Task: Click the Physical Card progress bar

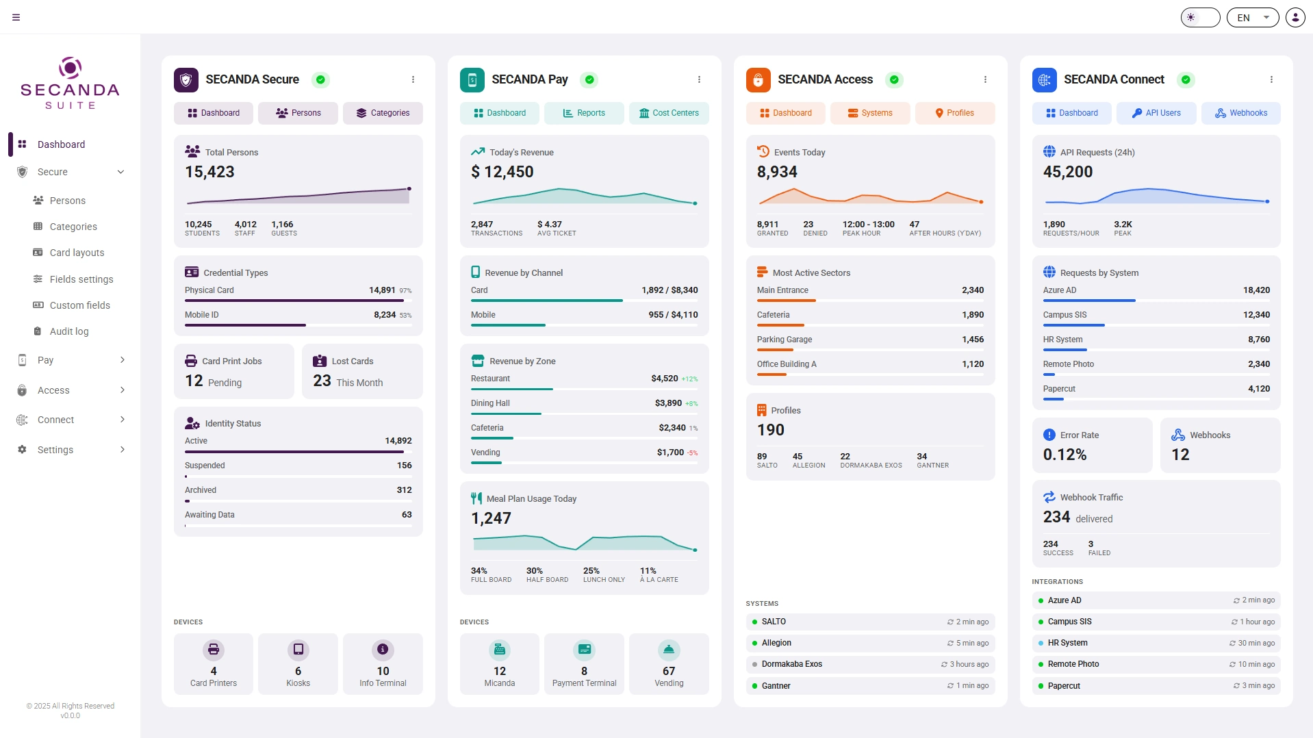Action: 298,301
